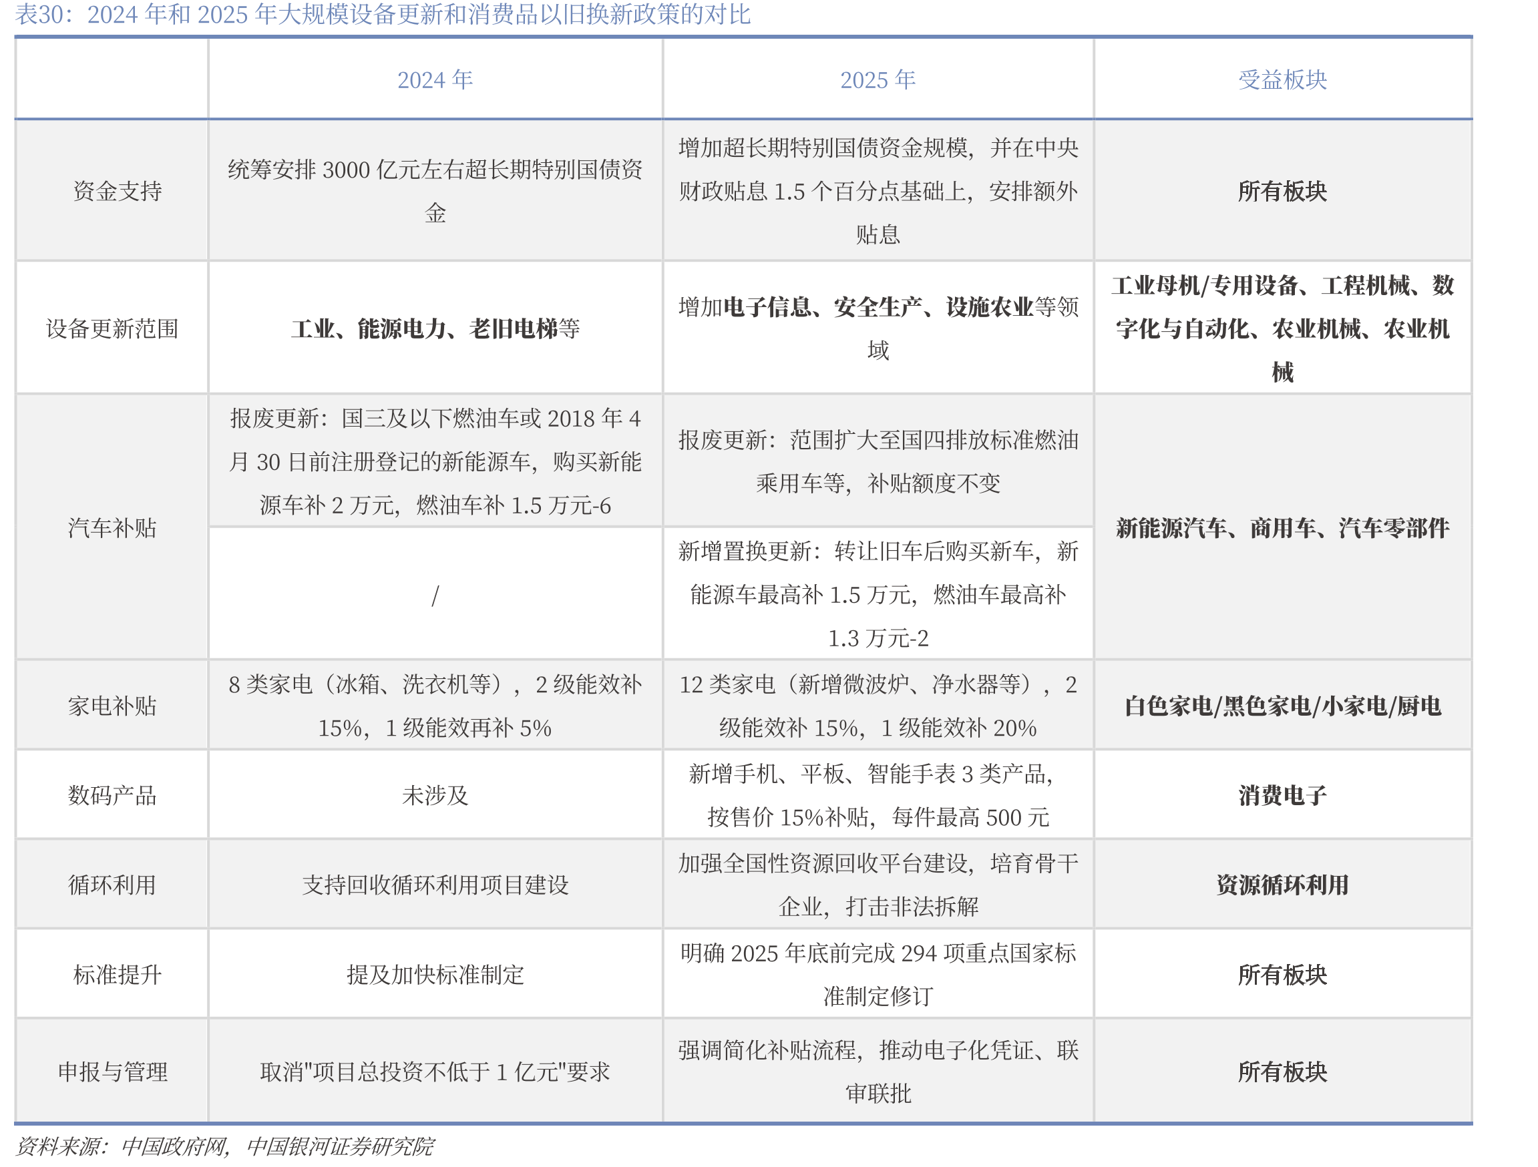Click cell about 294 项重点国家标准

(878, 975)
